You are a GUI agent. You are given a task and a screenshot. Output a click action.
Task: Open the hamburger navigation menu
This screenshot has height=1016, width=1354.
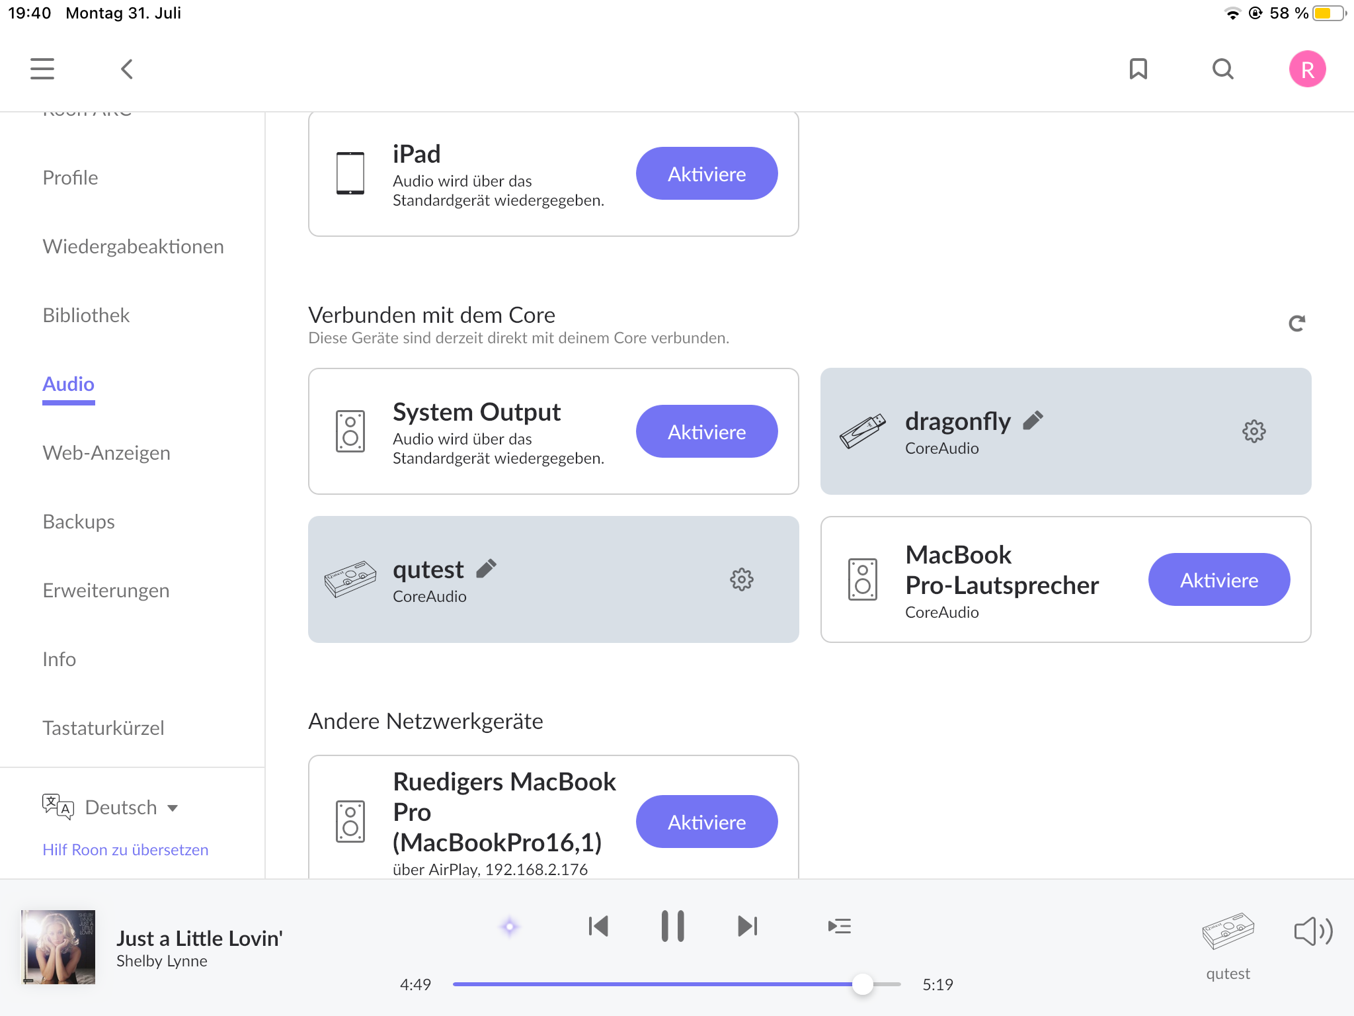click(x=42, y=69)
